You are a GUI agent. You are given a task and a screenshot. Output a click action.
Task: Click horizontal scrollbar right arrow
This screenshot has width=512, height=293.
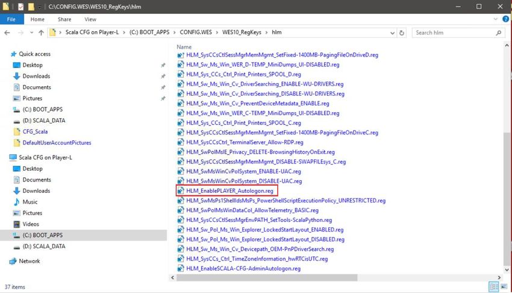pos(499,278)
